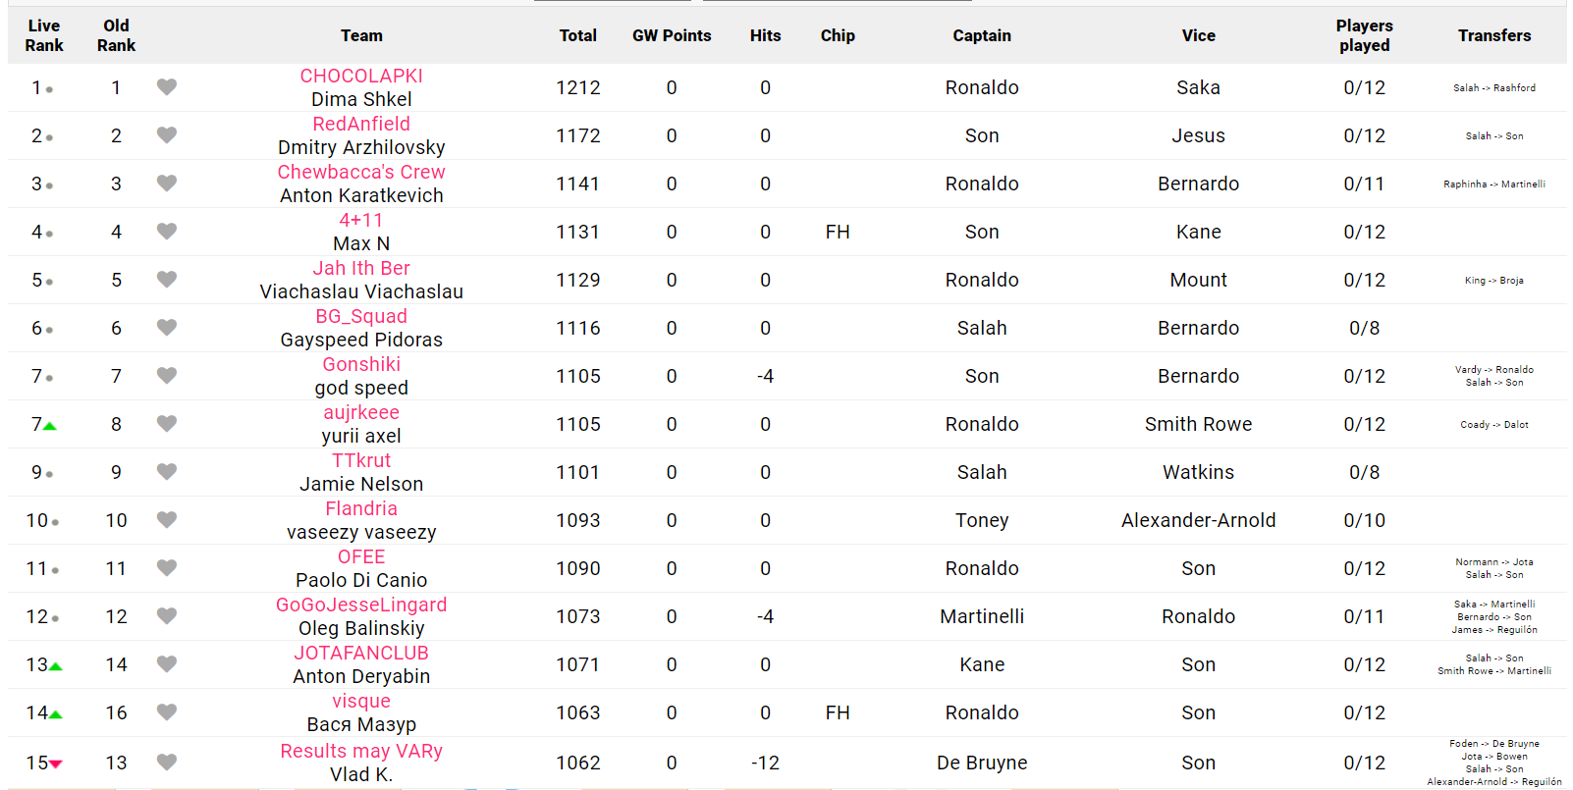Click the red down arrow at rank 15
The width and height of the screenshot is (1573, 790).
pyautogui.click(x=56, y=764)
